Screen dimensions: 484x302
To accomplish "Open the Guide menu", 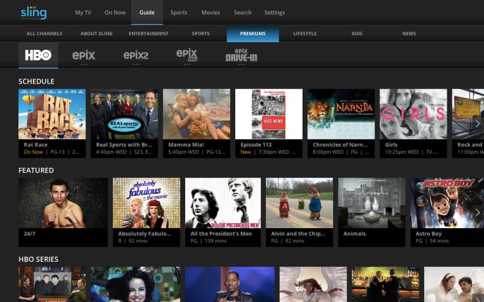I will coord(147,13).
